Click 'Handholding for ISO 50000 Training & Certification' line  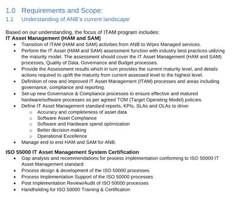[x=76, y=190]
